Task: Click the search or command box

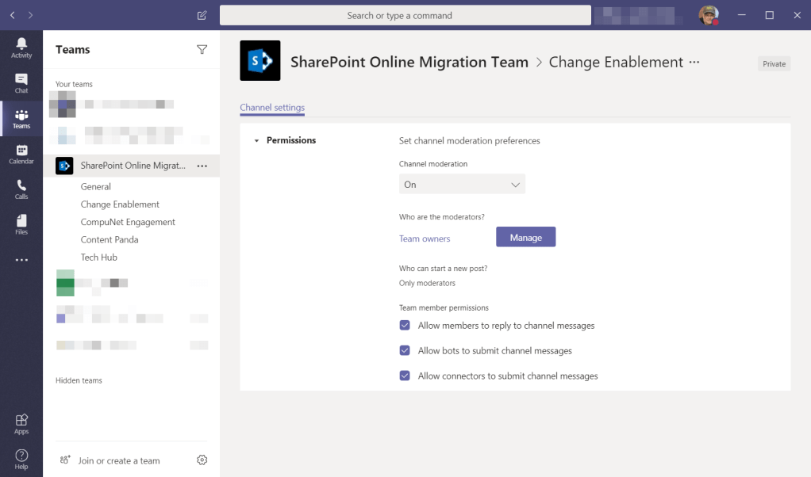Action: [405, 16]
